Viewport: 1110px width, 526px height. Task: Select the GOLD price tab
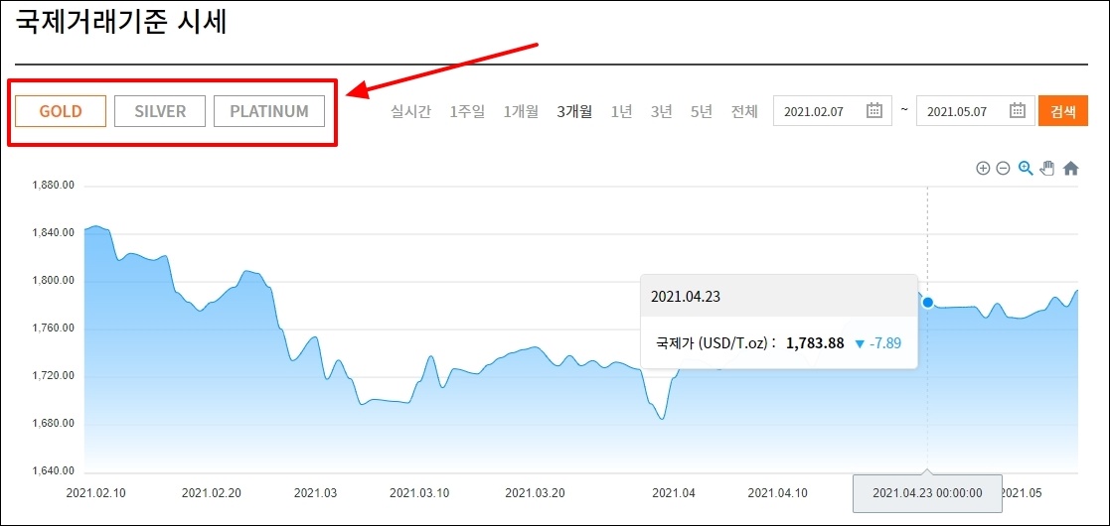pos(61,111)
